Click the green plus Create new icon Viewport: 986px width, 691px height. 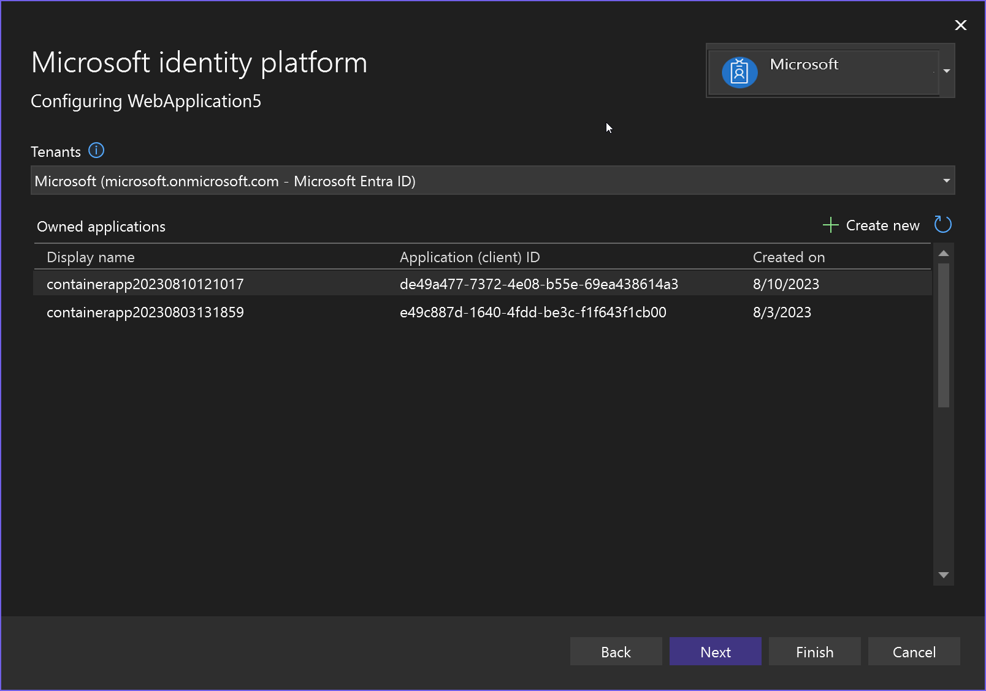click(830, 225)
